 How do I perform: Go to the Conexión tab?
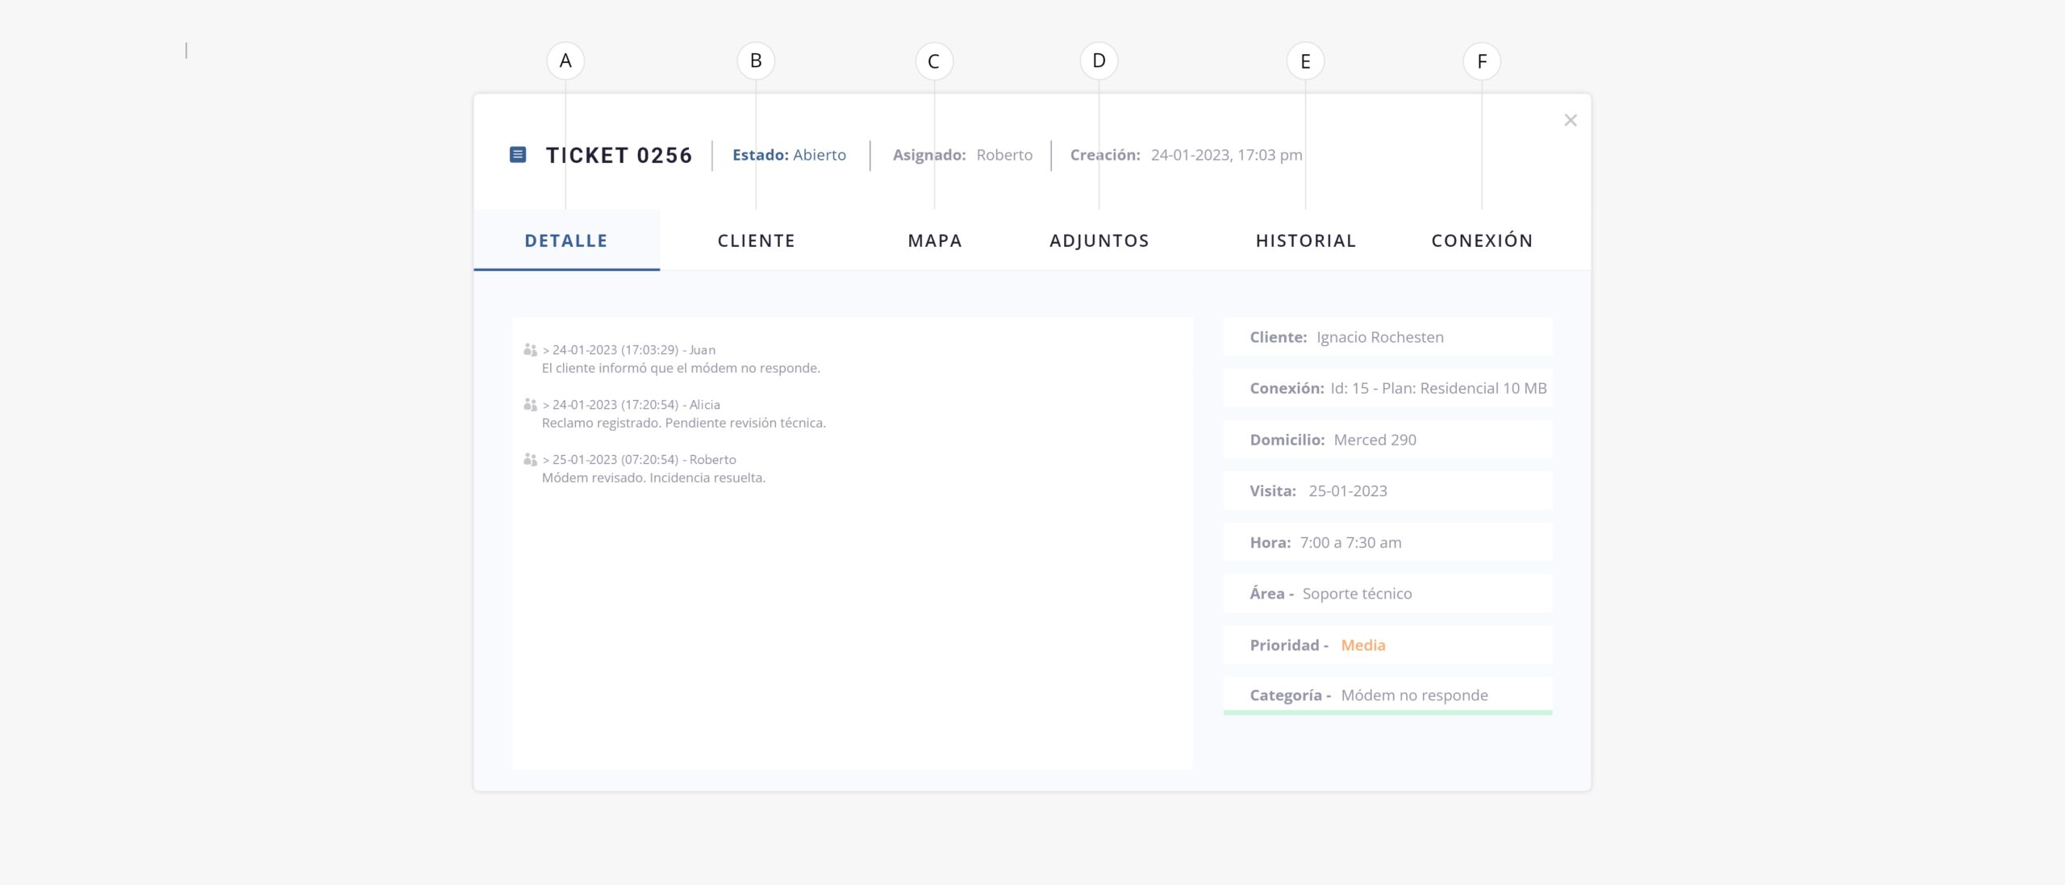pos(1482,240)
